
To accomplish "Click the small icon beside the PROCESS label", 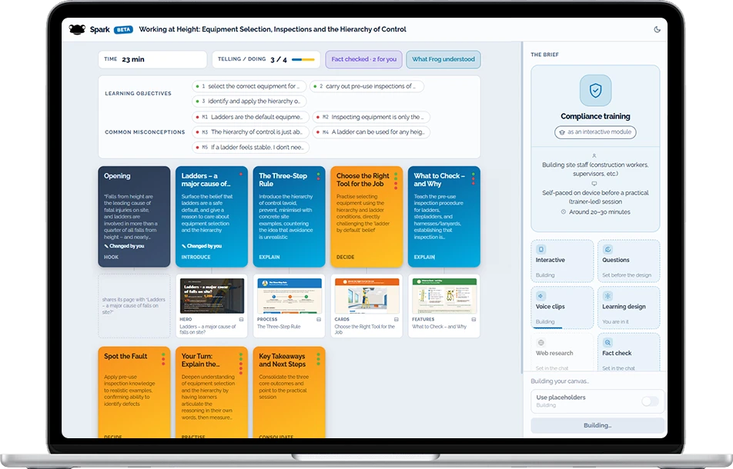I will [319, 320].
